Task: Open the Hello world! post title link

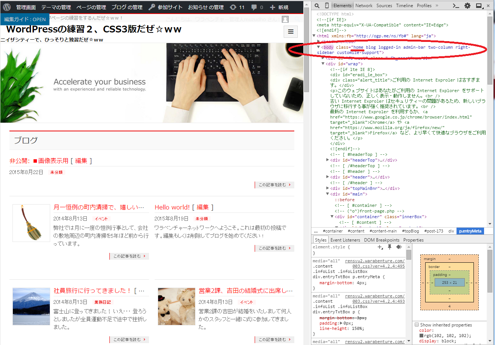Action: point(172,207)
